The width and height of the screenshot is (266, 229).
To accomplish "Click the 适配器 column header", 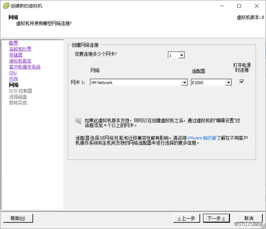I will (x=198, y=71).
